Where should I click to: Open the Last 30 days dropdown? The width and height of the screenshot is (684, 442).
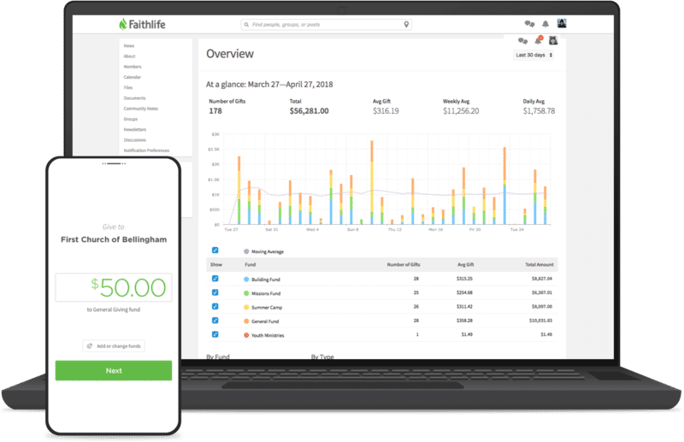tap(534, 55)
